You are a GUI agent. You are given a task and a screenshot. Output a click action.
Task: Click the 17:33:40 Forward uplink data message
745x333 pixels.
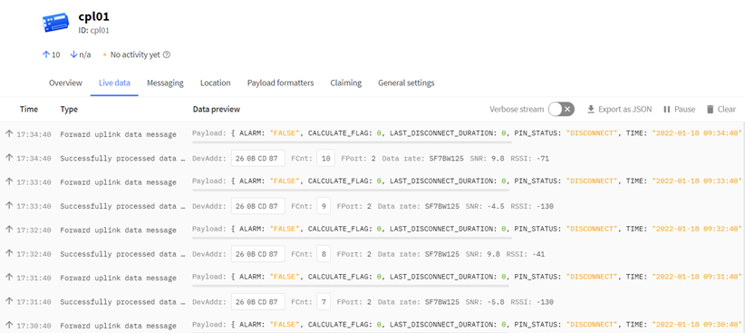[x=118, y=182]
